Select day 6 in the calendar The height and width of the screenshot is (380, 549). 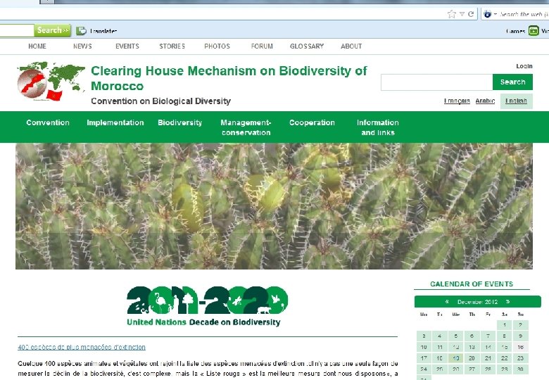point(472,336)
